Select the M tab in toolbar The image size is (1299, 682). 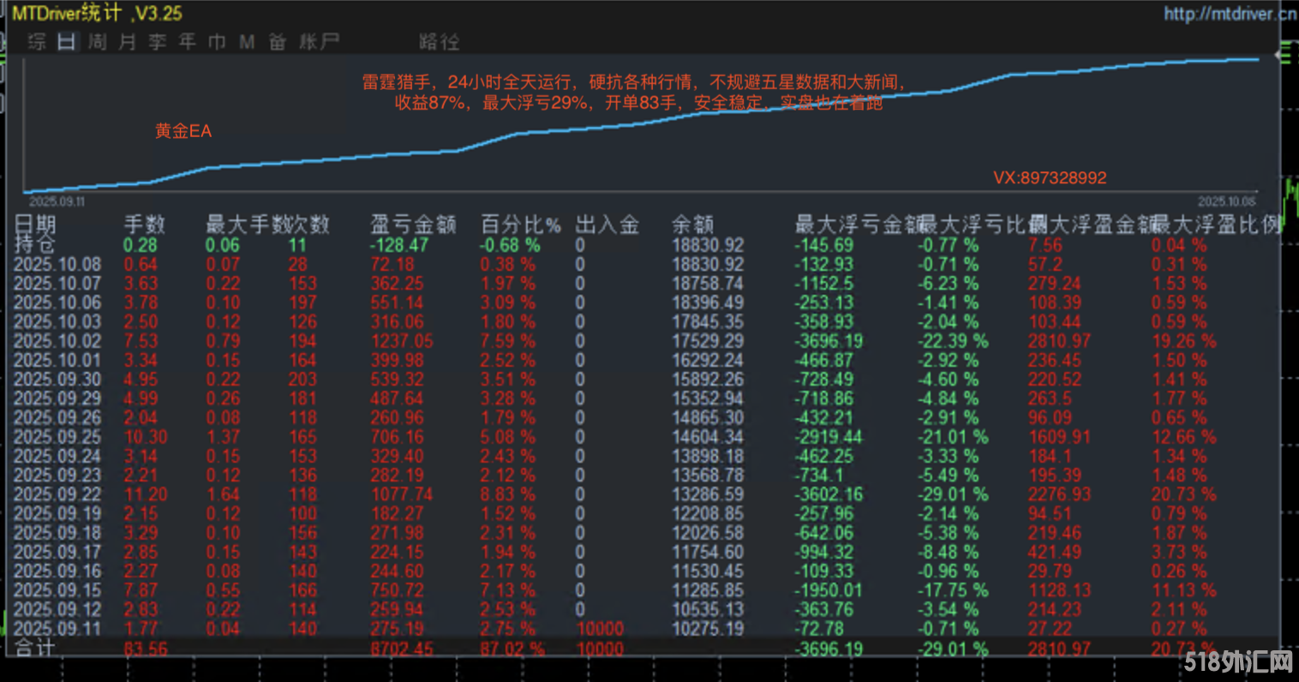coord(248,42)
